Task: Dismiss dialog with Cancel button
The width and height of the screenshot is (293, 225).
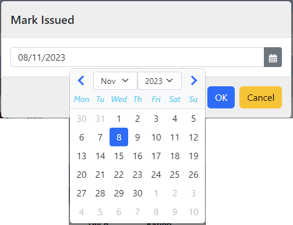Action: pyautogui.click(x=260, y=97)
